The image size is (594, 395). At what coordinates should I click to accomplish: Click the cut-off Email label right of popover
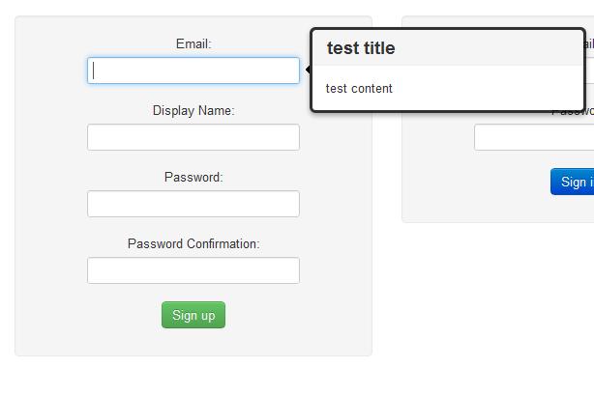[x=589, y=43]
